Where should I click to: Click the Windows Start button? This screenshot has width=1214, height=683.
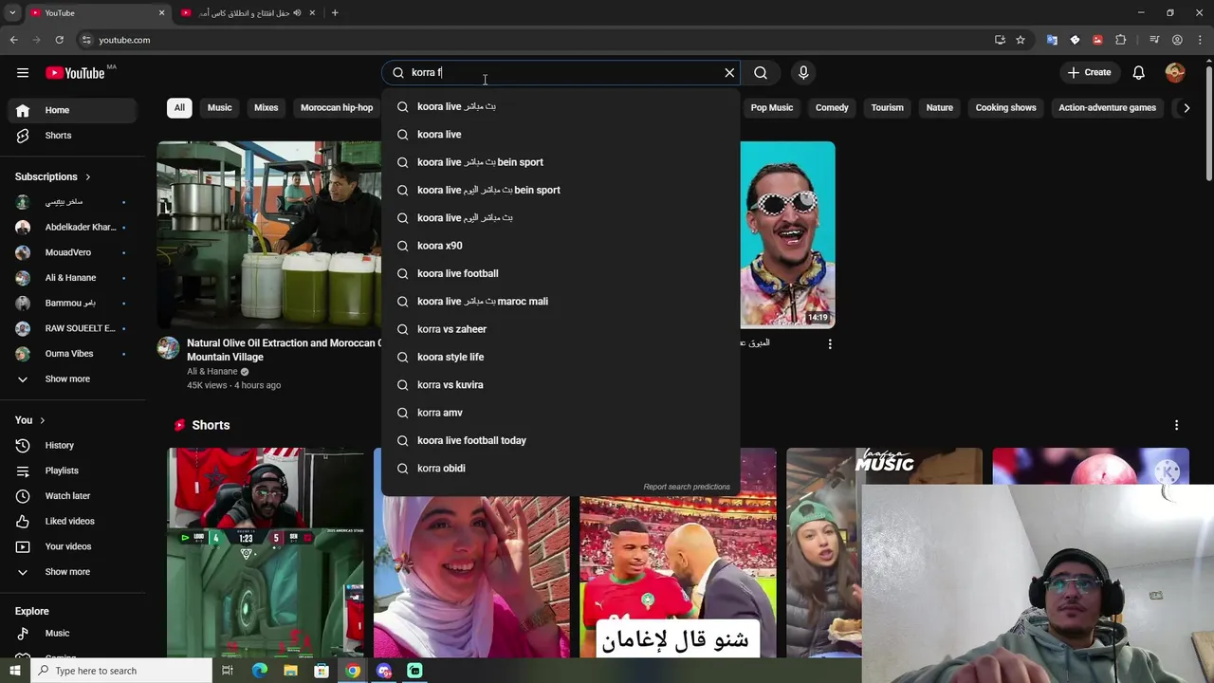(x=15, y=671)
